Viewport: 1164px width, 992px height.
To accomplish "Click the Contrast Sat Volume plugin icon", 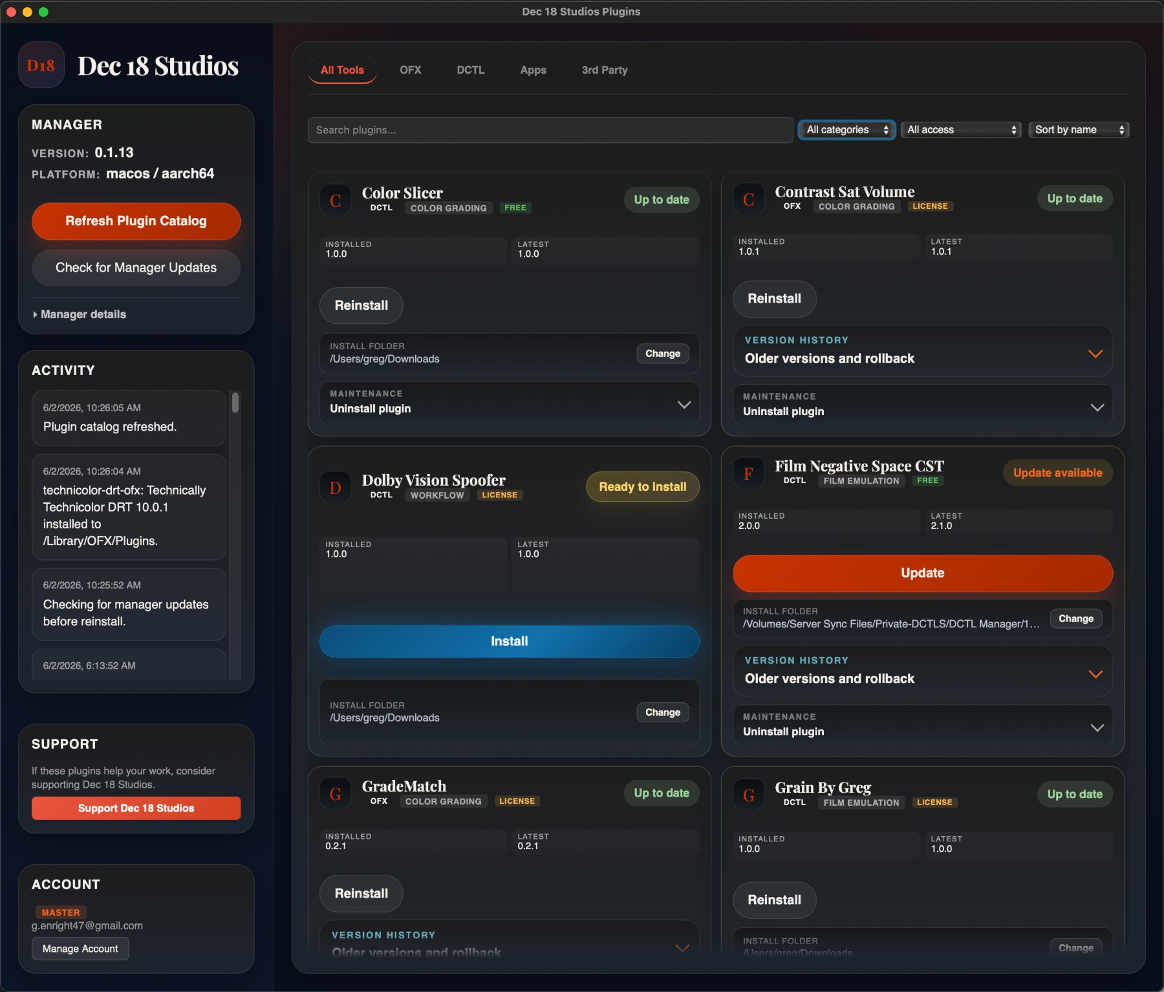I will [x=749, y=199].
